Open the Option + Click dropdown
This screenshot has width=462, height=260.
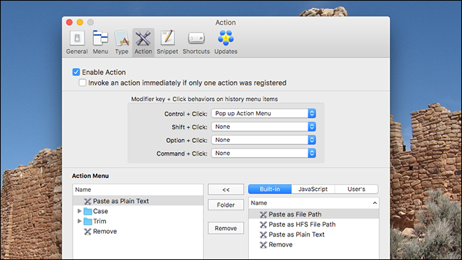[264, 140]
